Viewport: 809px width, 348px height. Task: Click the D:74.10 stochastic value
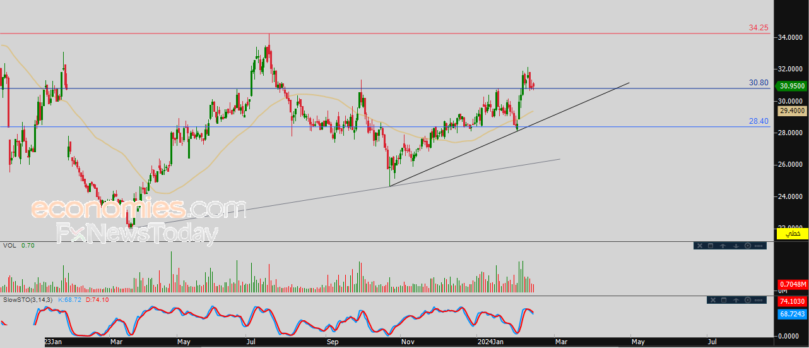click(x=97, y=299)
